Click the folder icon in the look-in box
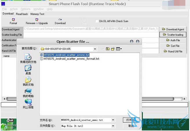Image resolution: width=190 pixels, height=131 pixels. 42,49
